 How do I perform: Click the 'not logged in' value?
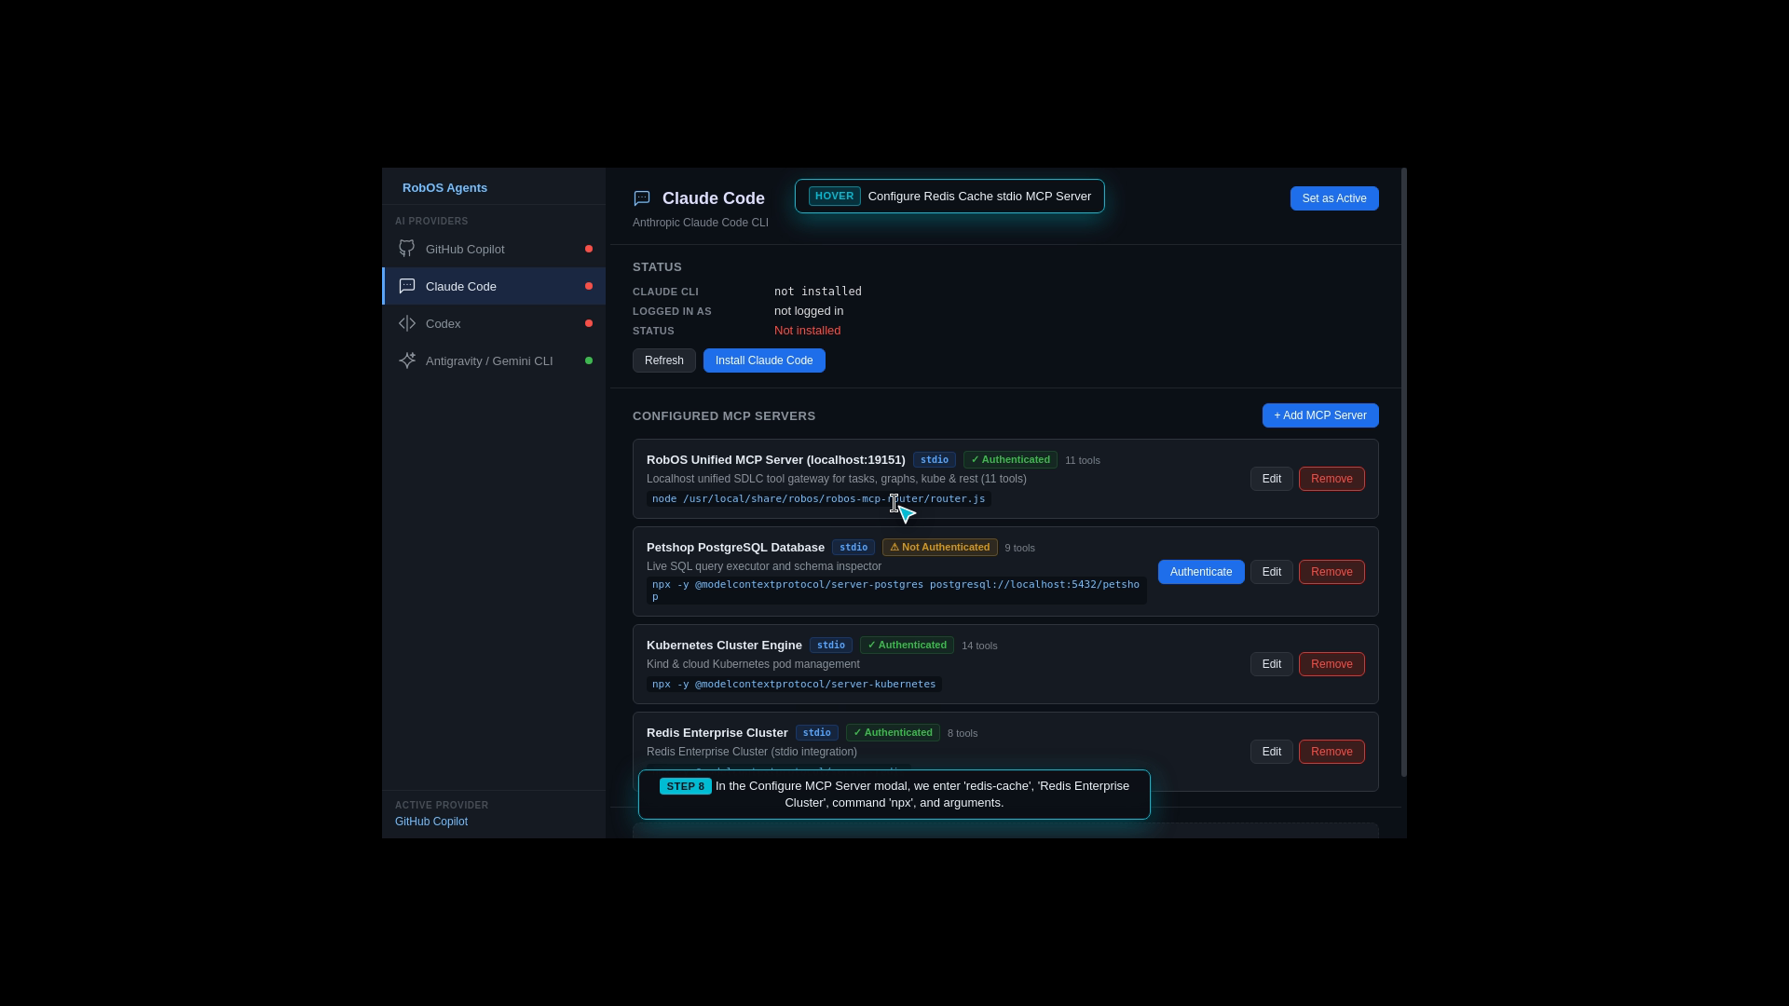809,311
